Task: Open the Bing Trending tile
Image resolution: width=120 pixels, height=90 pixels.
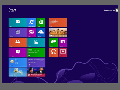Action: (58, 23)
